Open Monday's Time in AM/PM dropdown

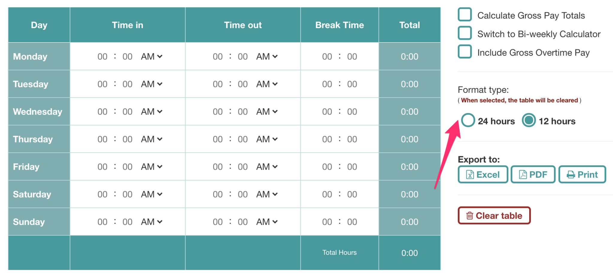tap(151, 56)
